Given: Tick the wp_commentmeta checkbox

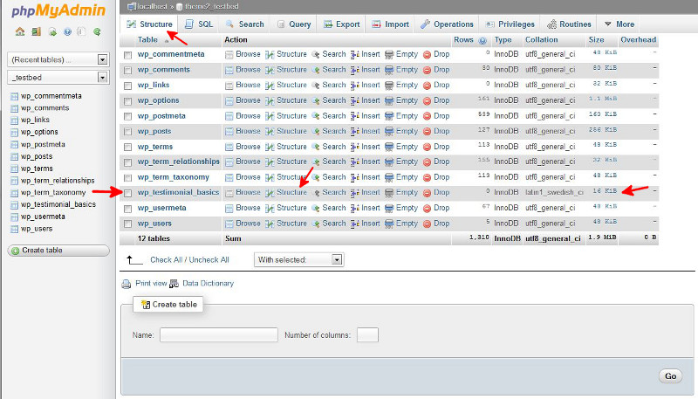Looking at the screenshot, I should coord(127,55).
